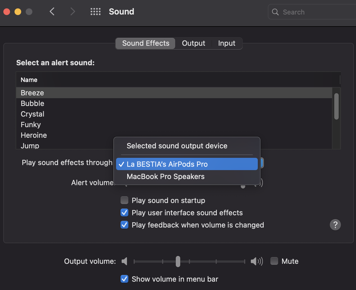The width and height of the screenshot is (356, 290).
Task: Disable Play user interface sound effects
Action: click(x=124, y=212)
